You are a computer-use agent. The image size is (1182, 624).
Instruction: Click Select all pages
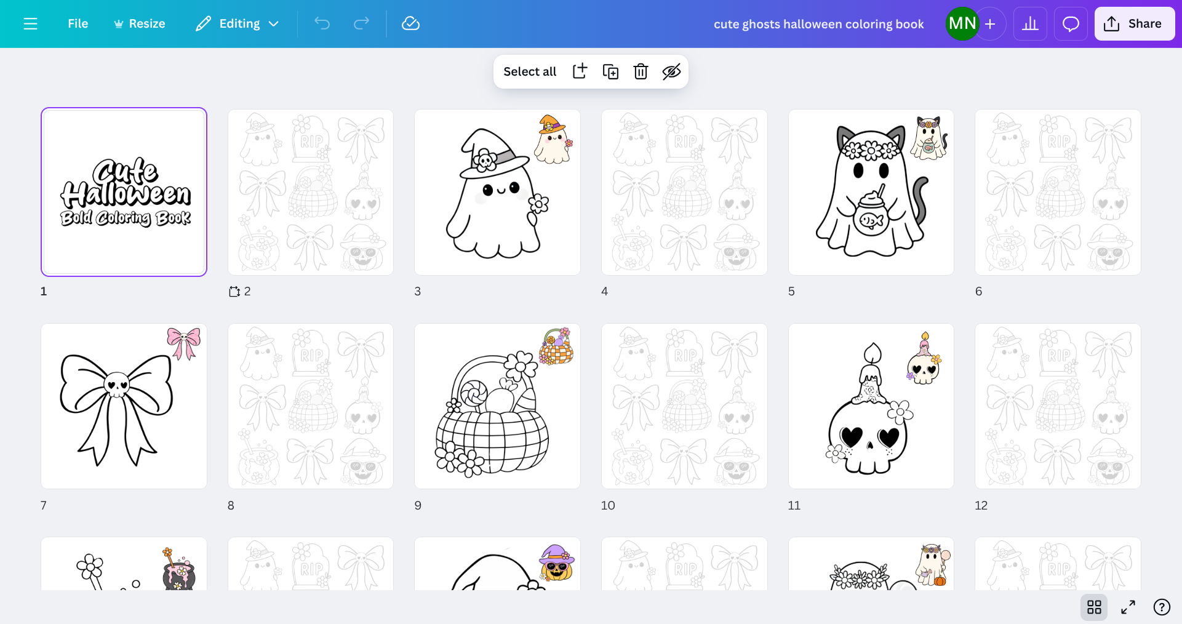530,71
